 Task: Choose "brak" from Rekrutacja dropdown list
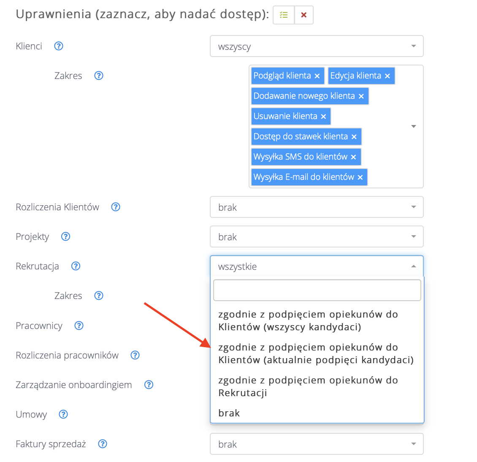(x=229, y=413)
